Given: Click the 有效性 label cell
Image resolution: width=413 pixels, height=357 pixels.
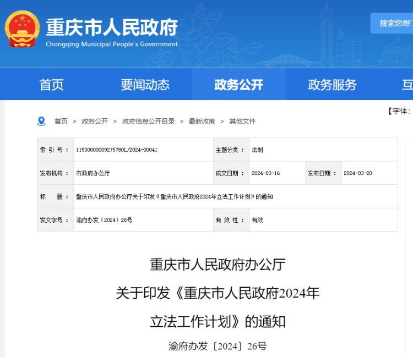Looking at the screenshot, I should [231, 220].
